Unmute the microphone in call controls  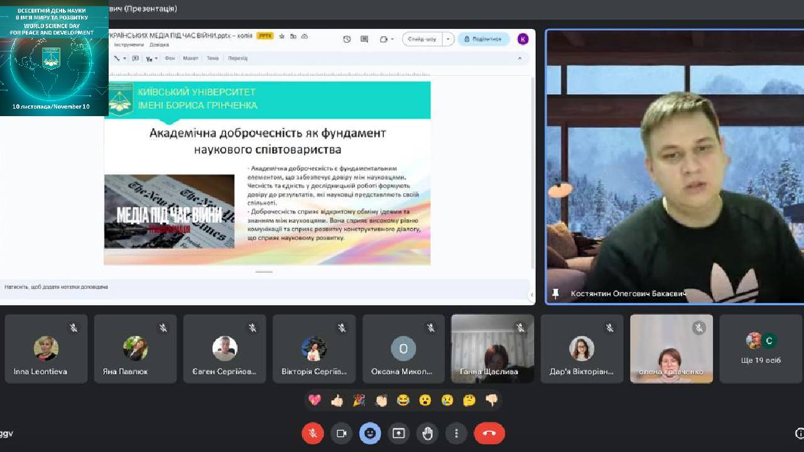[312, 433]
